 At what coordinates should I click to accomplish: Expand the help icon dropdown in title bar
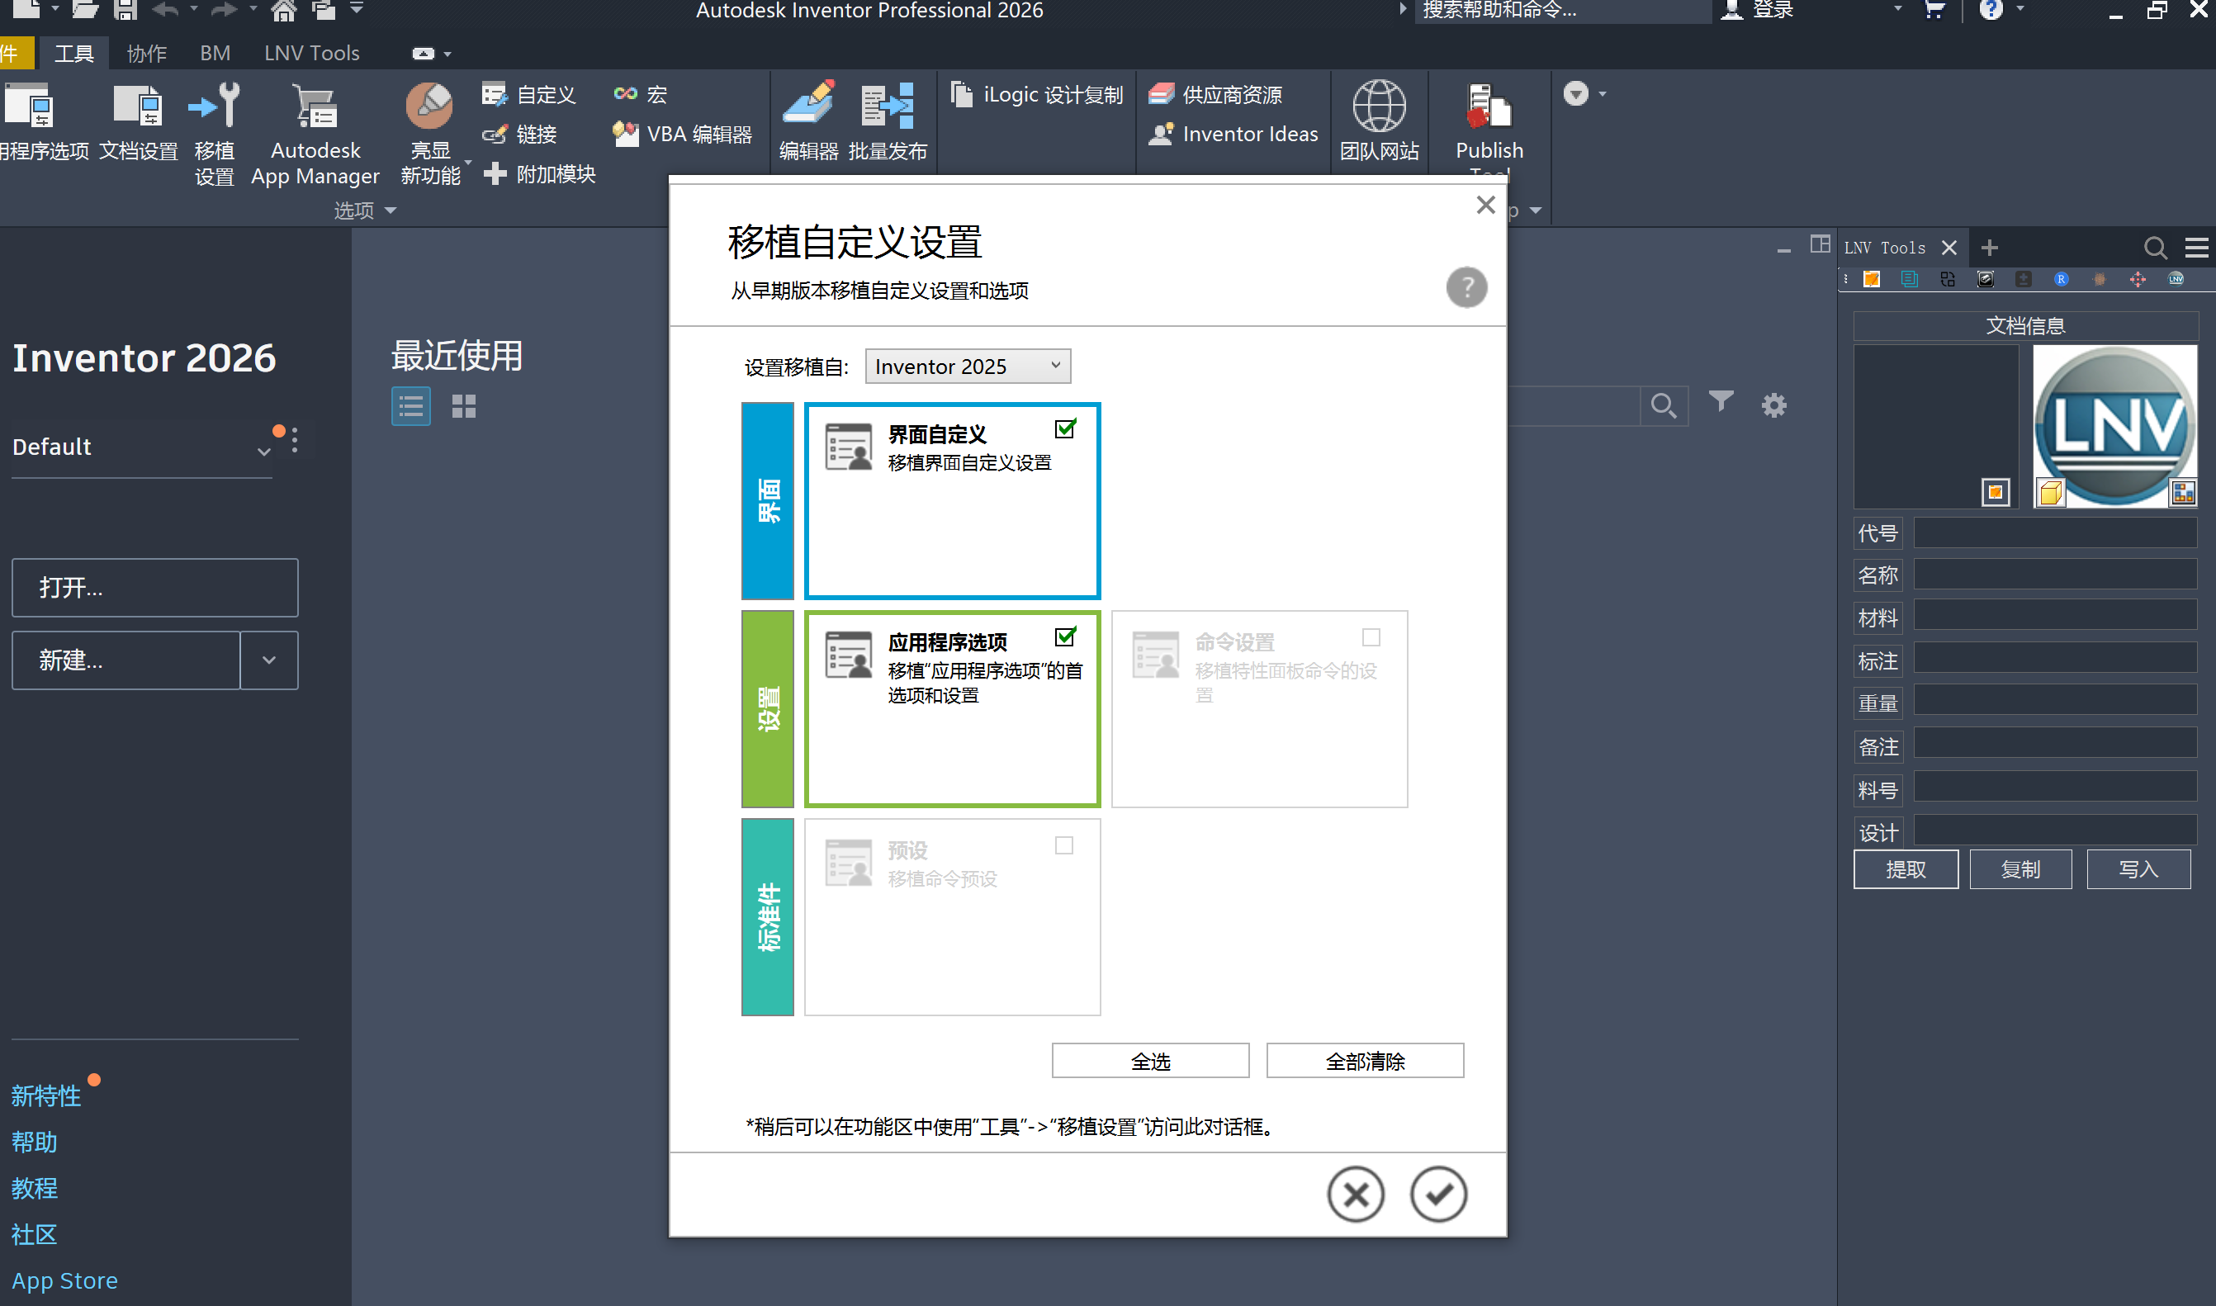tap(2019, 9)
